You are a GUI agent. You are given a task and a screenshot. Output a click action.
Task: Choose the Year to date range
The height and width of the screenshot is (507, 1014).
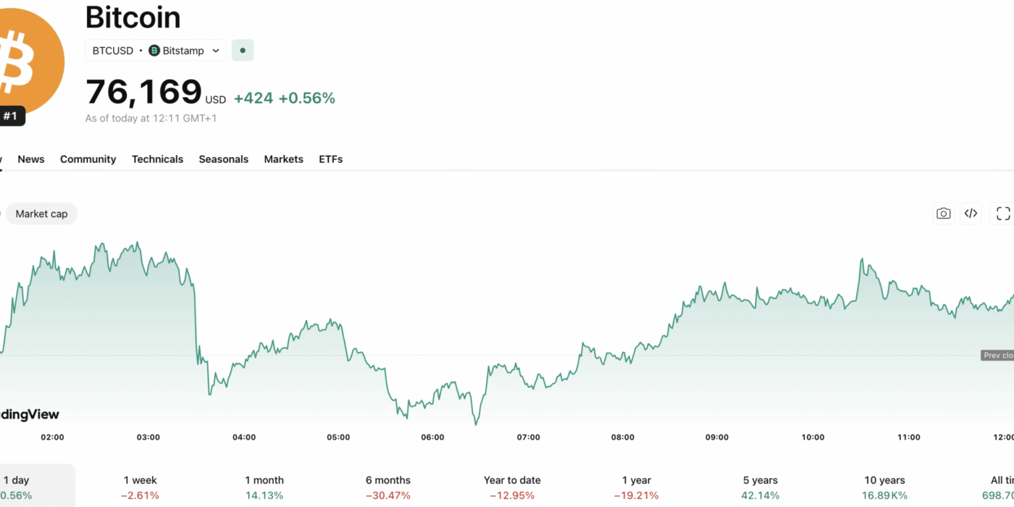(x=512, y=487)
